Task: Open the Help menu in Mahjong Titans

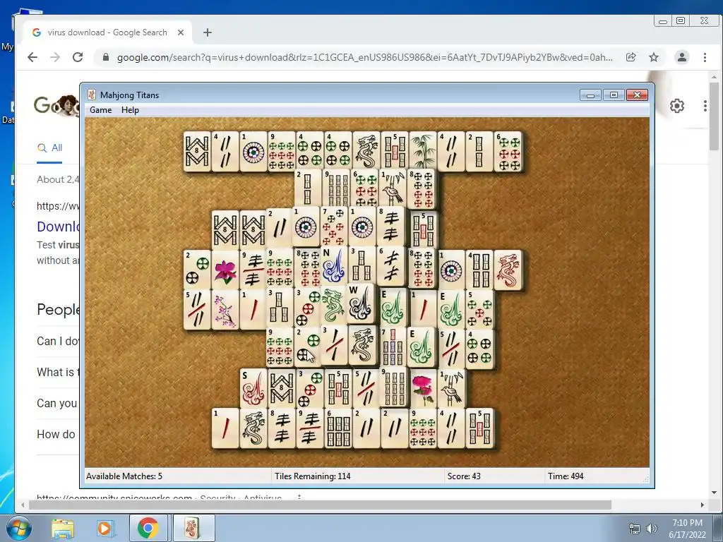Action: 130,109
